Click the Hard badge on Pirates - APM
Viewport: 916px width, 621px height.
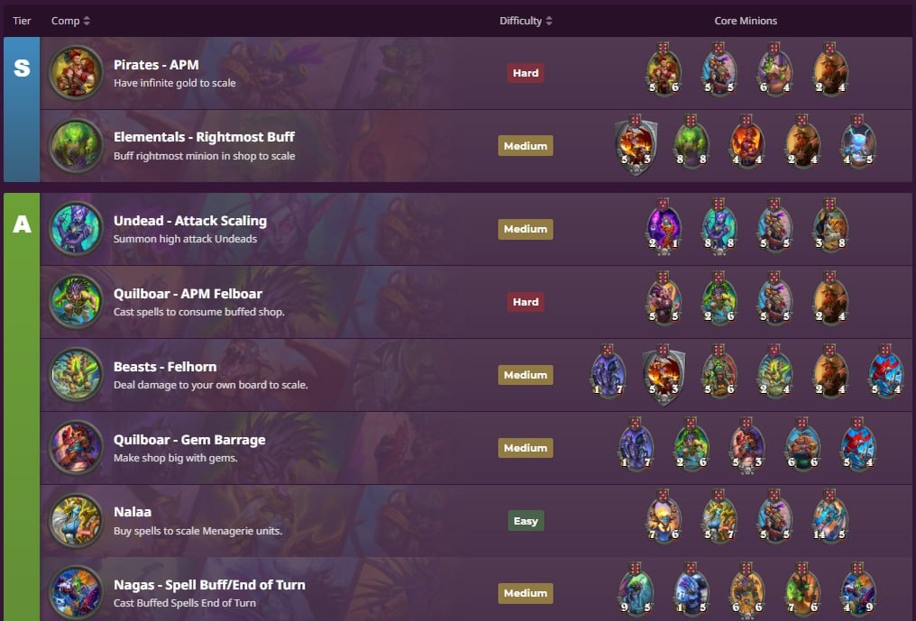tap(526, 73)
